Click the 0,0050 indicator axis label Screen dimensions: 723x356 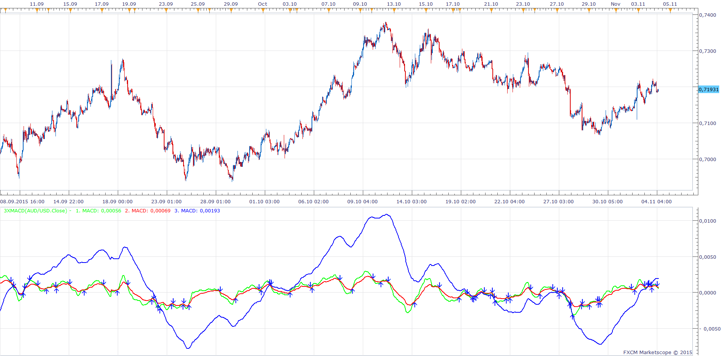click(708, 257)
